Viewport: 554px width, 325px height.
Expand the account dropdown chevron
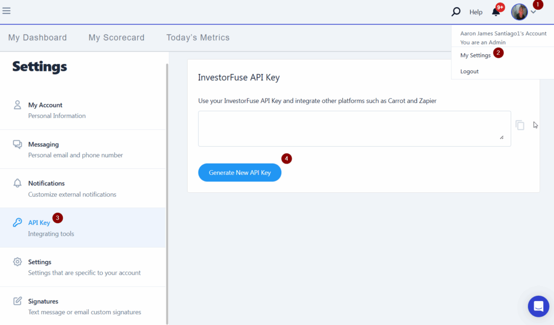pyautogui.click(x=533, y=12)
